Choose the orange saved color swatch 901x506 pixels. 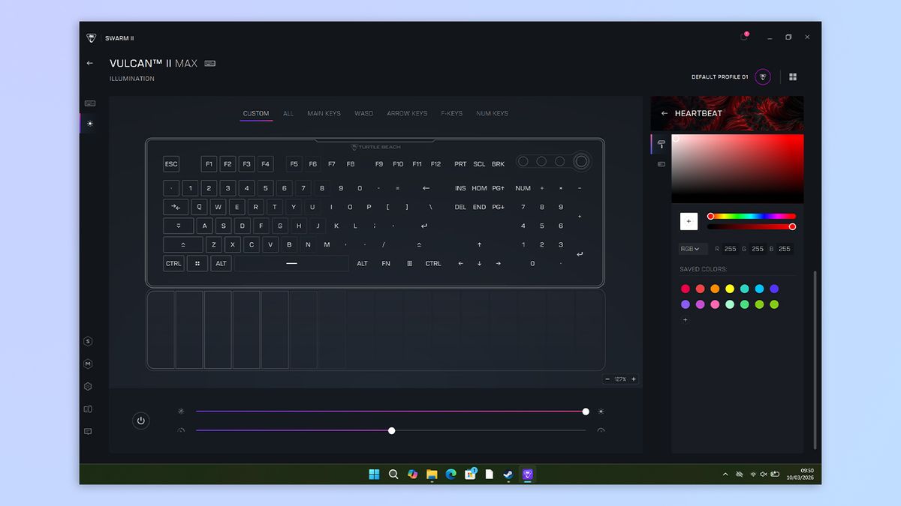715,289
